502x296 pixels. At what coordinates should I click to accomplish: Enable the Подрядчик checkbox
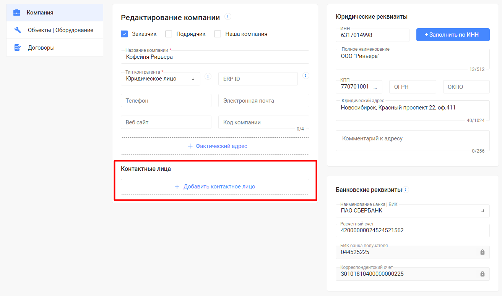click(169, 34)
